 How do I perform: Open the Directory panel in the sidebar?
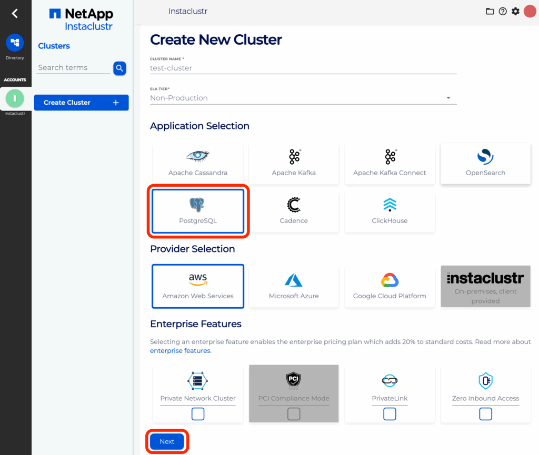pyautogui.click(x=15, y=44)
